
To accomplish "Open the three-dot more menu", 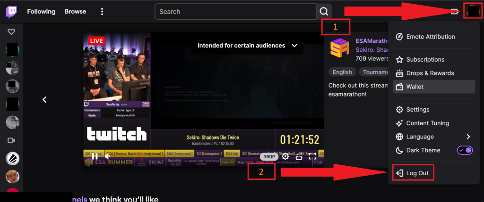I will [x=102, y=12].
